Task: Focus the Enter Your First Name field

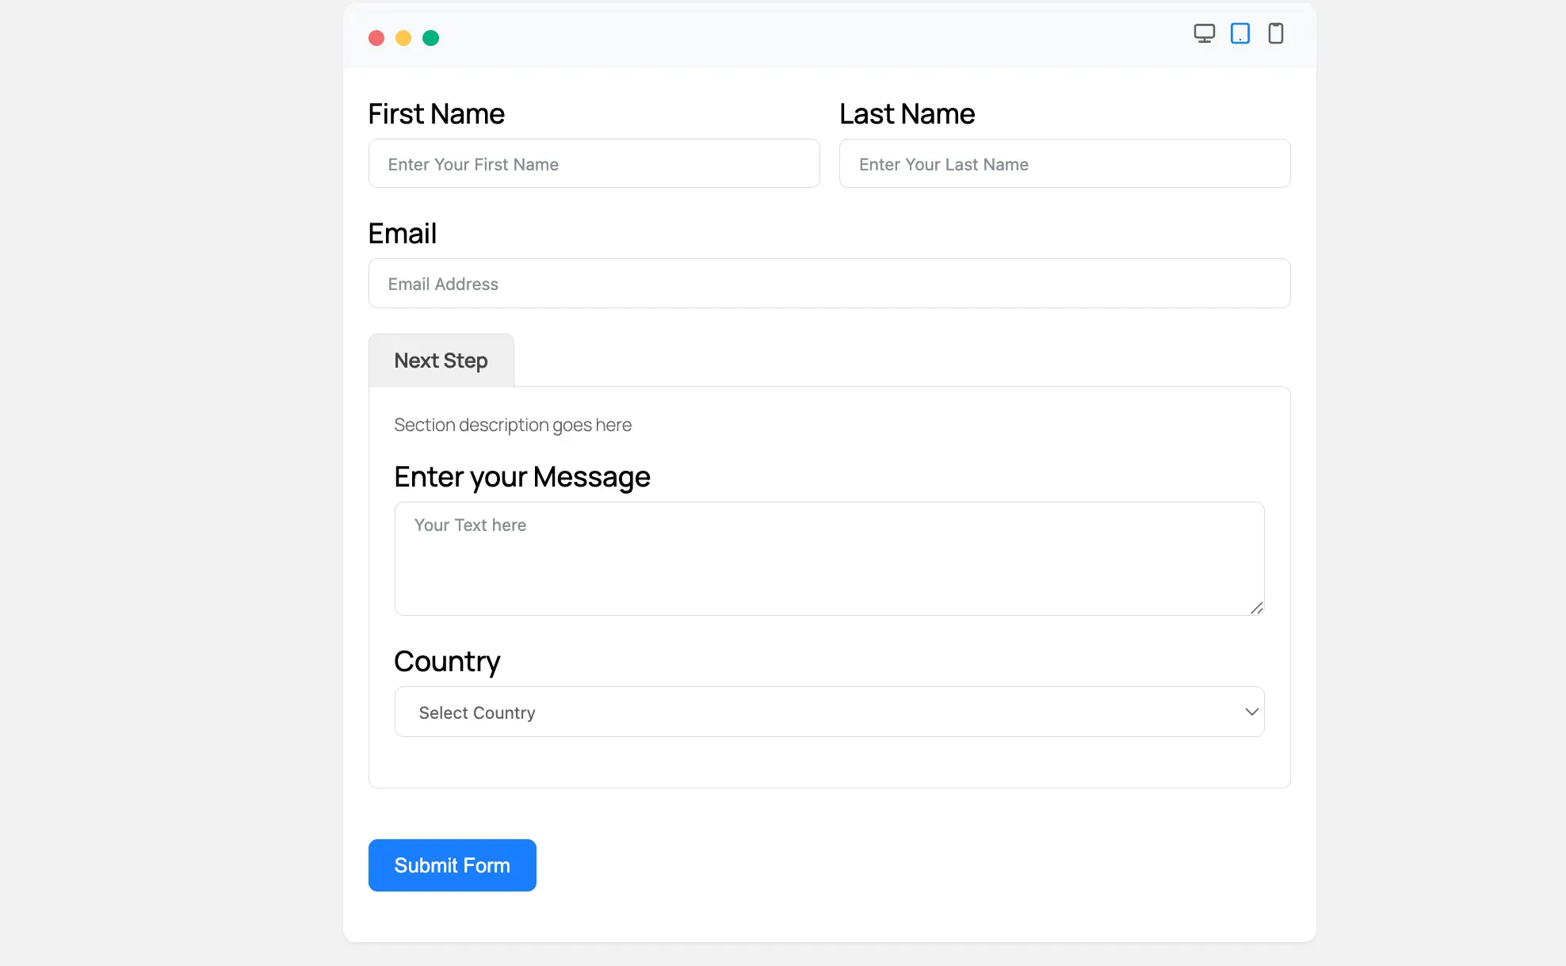Action: (594, 164)
